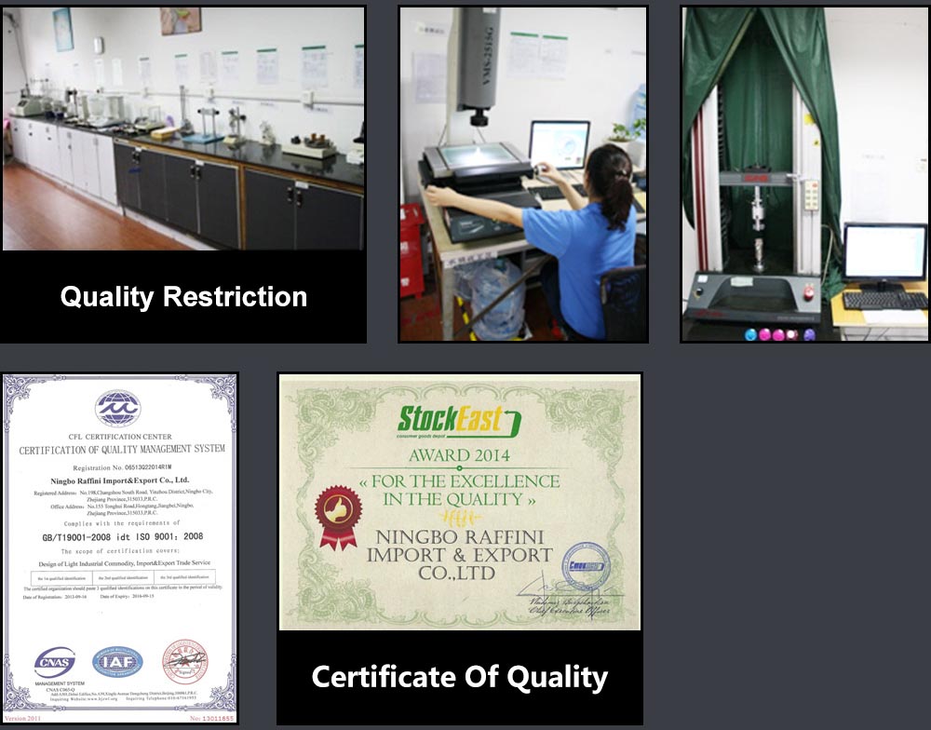Click 'Certification of Quality Management System' title
This screenshot has height=730, width=931.
(x=122, y=449)
